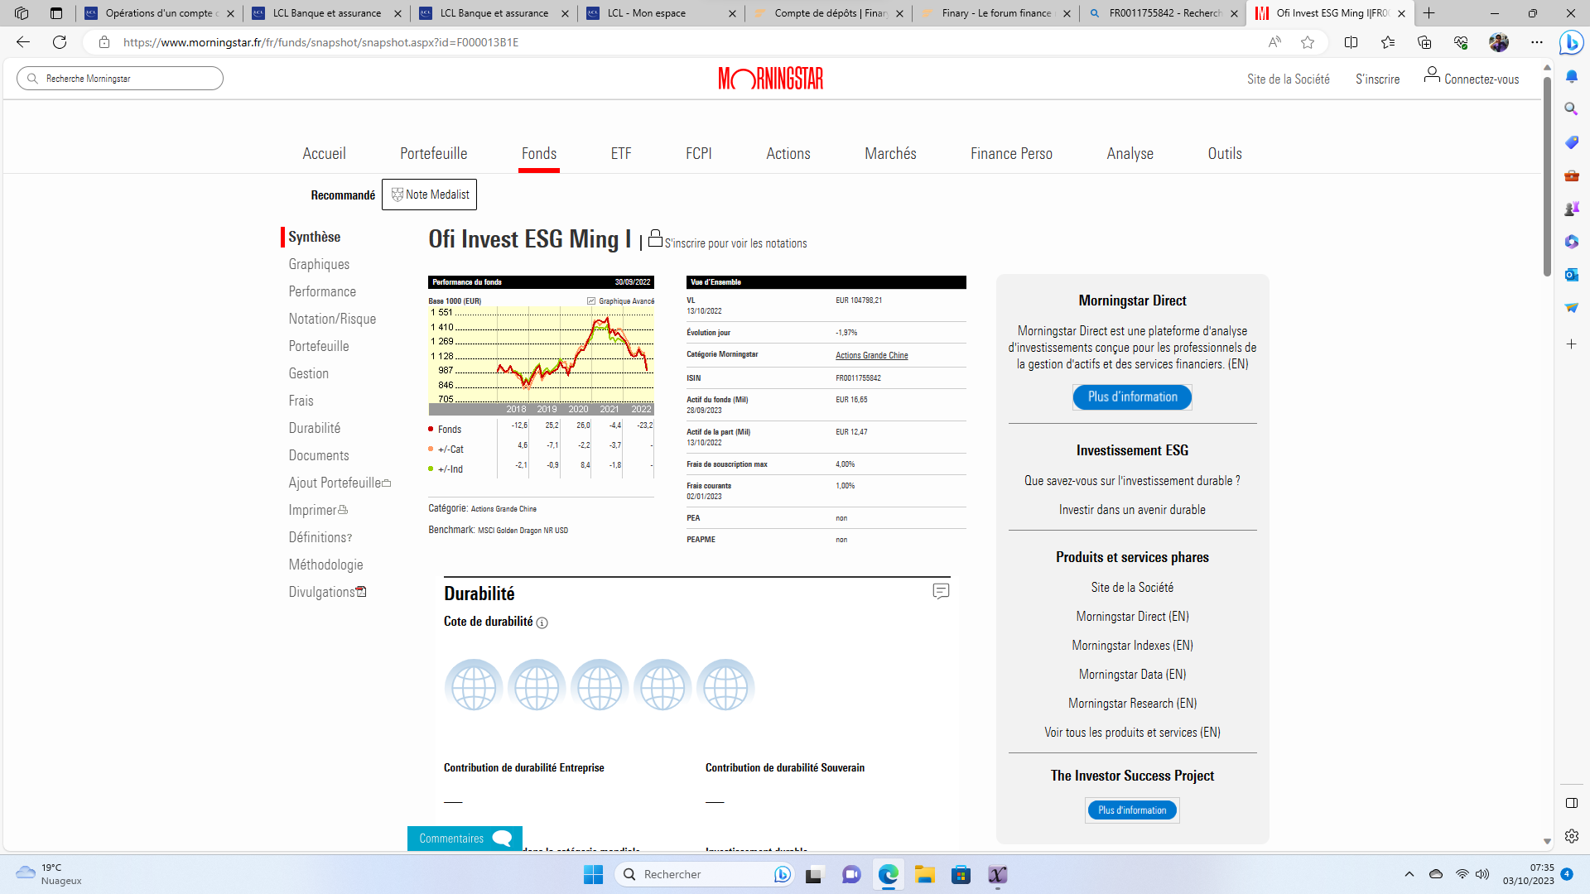
Task: Open Morningstar Research (EN) link
Action: (1132, 704)
